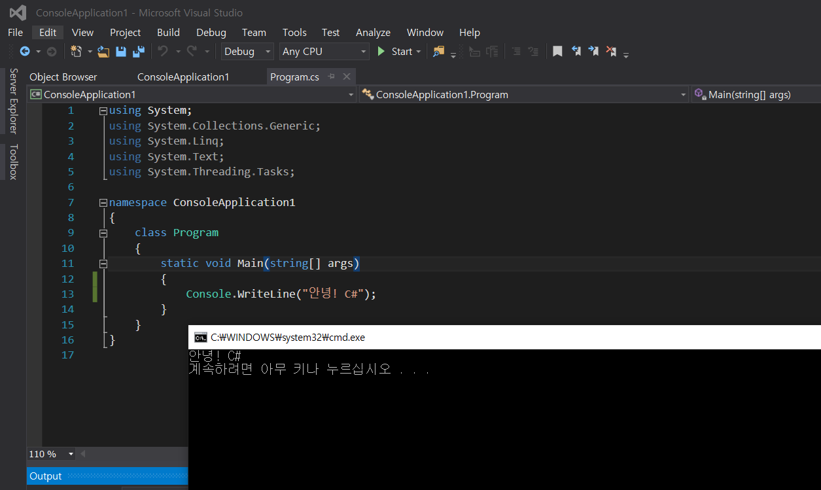Collapse the class Program block
821x490 pixels.
point(103,233)
